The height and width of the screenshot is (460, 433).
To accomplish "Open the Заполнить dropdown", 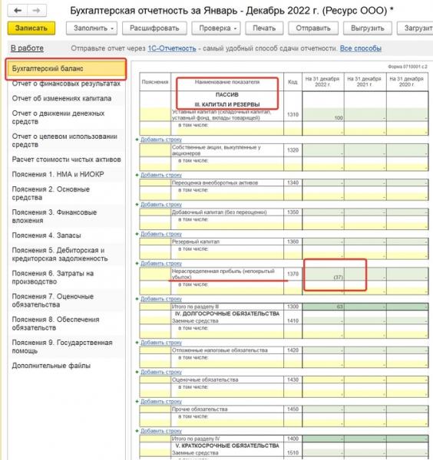I will click(x=91, y=28).
